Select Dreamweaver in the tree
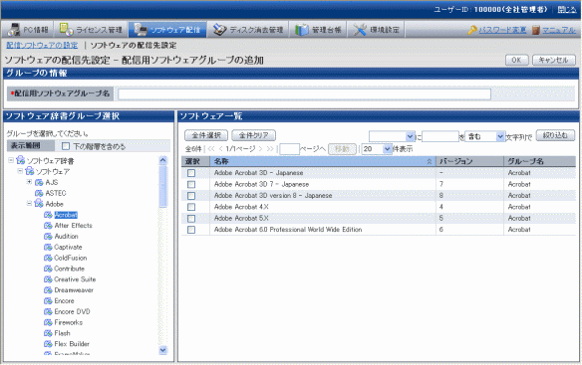582x365 pixels. (x=74, y=289)
